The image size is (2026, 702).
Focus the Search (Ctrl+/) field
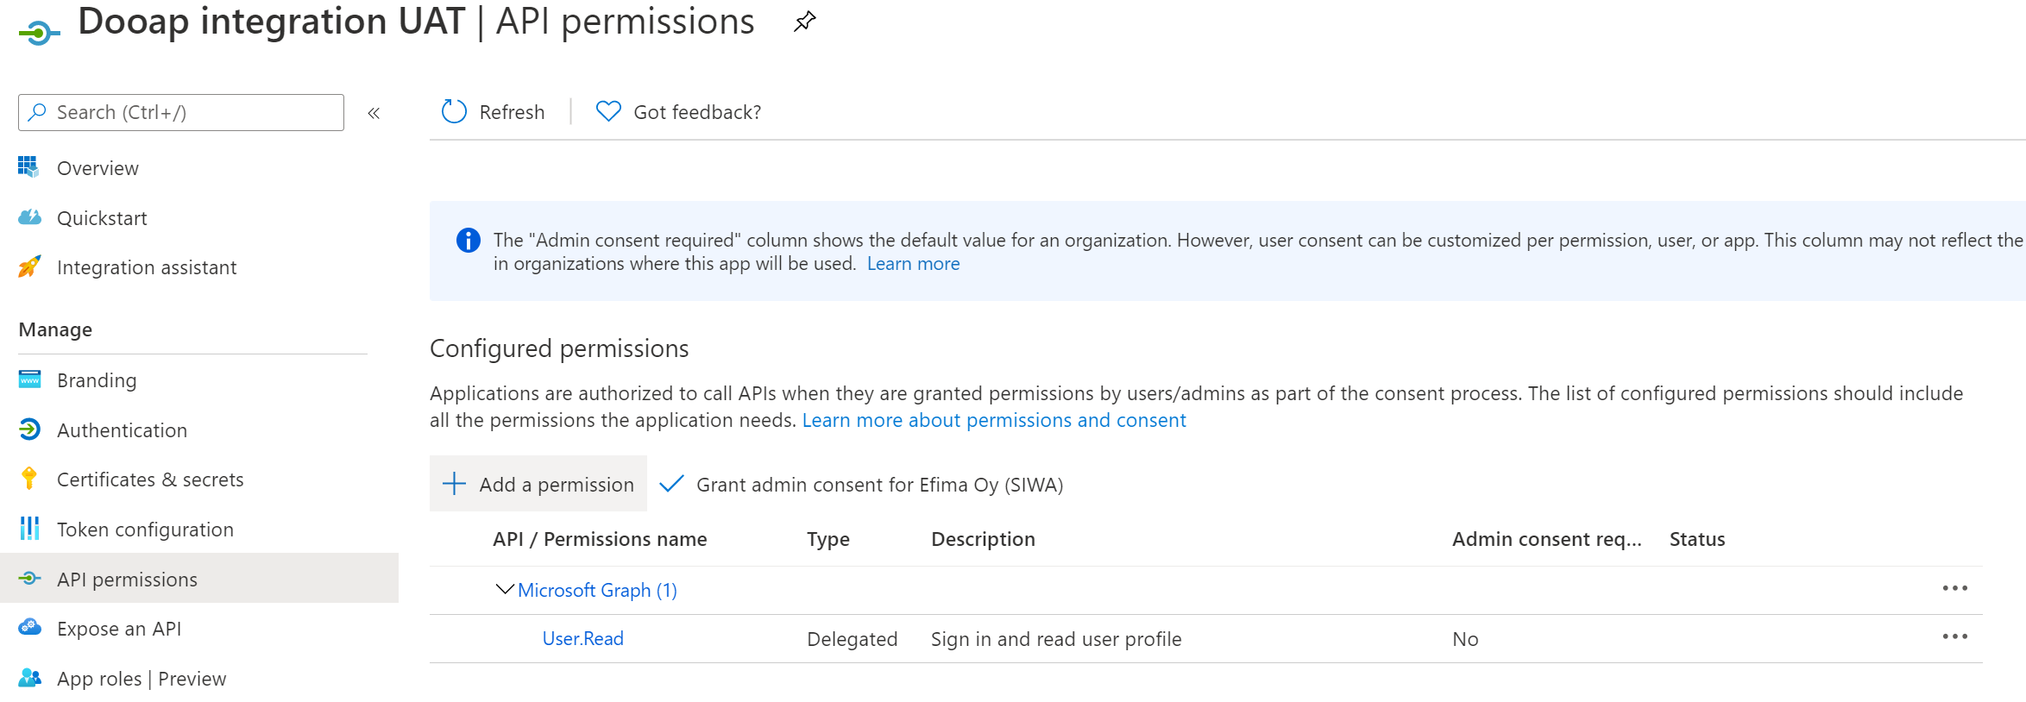coord(181,112)
